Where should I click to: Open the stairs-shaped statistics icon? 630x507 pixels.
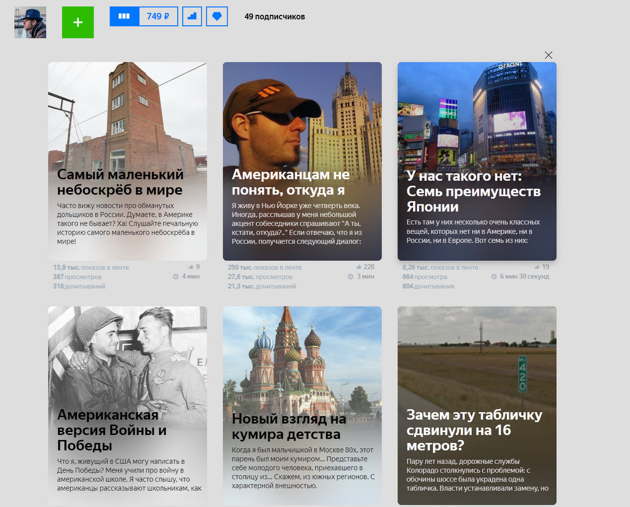(192, 17)
